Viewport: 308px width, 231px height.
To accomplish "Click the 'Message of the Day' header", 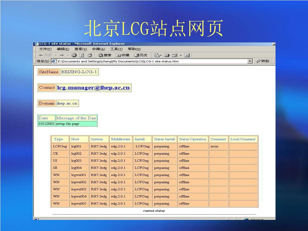I will pos(76,118).
